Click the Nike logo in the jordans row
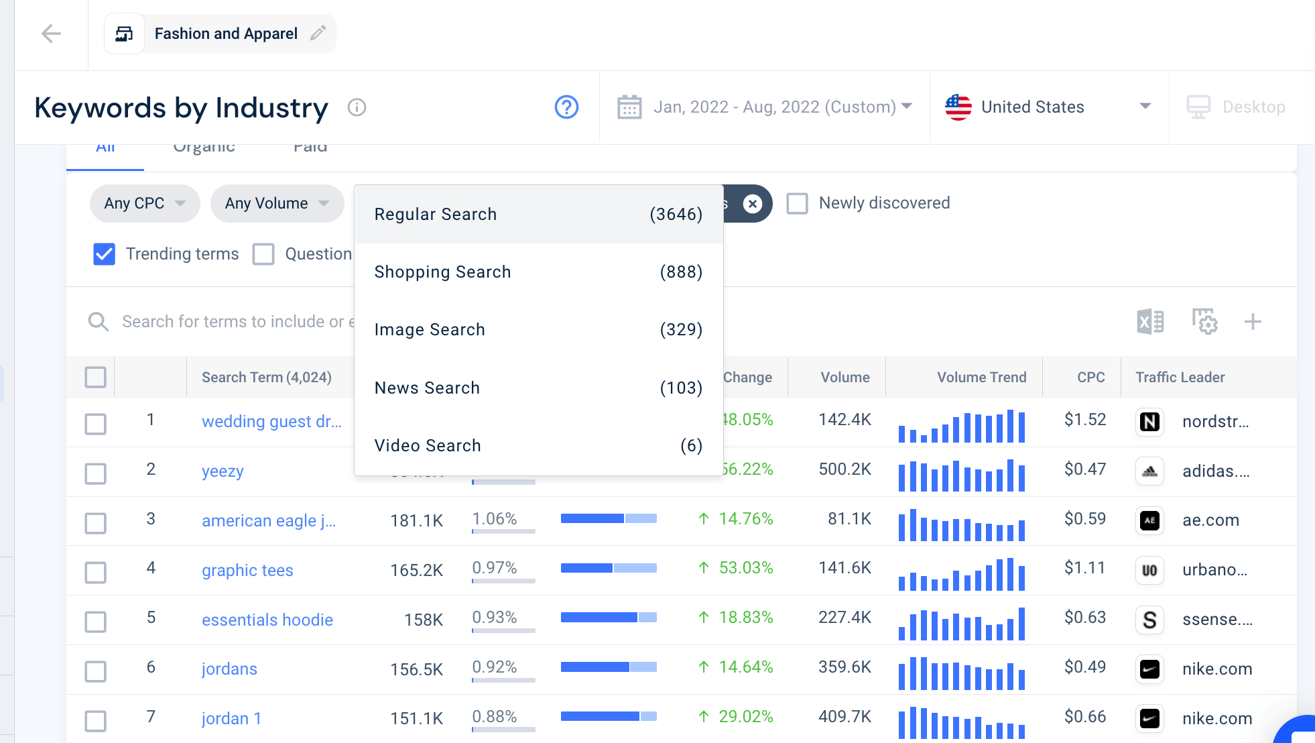 click(1150, 669)
